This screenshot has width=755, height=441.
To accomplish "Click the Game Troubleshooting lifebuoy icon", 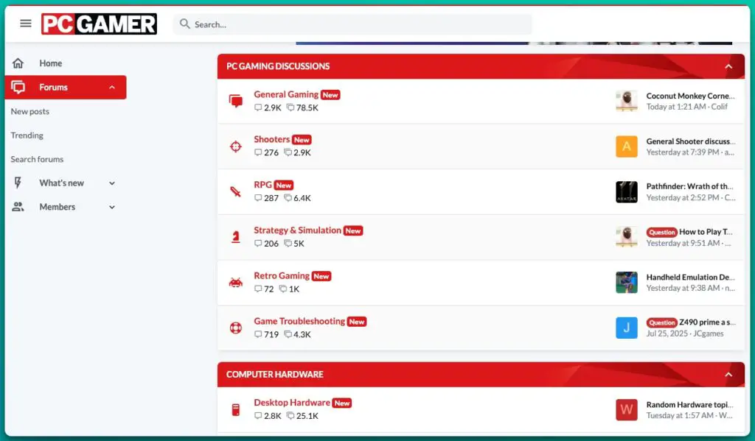I will point(236,328).
